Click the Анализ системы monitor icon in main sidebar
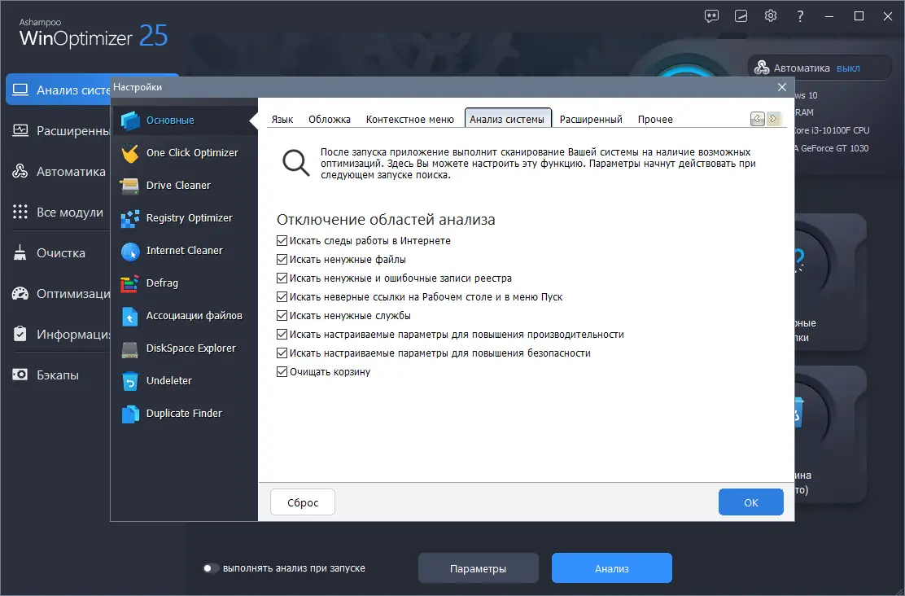Screen dimensions: 905x596 pos(20,90)
